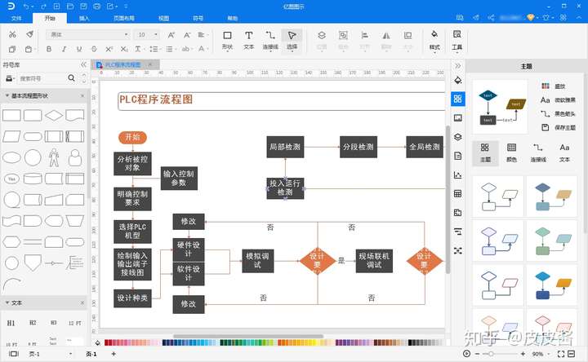
Task: Select the 文本 Text tool
Action: (248, 41)
